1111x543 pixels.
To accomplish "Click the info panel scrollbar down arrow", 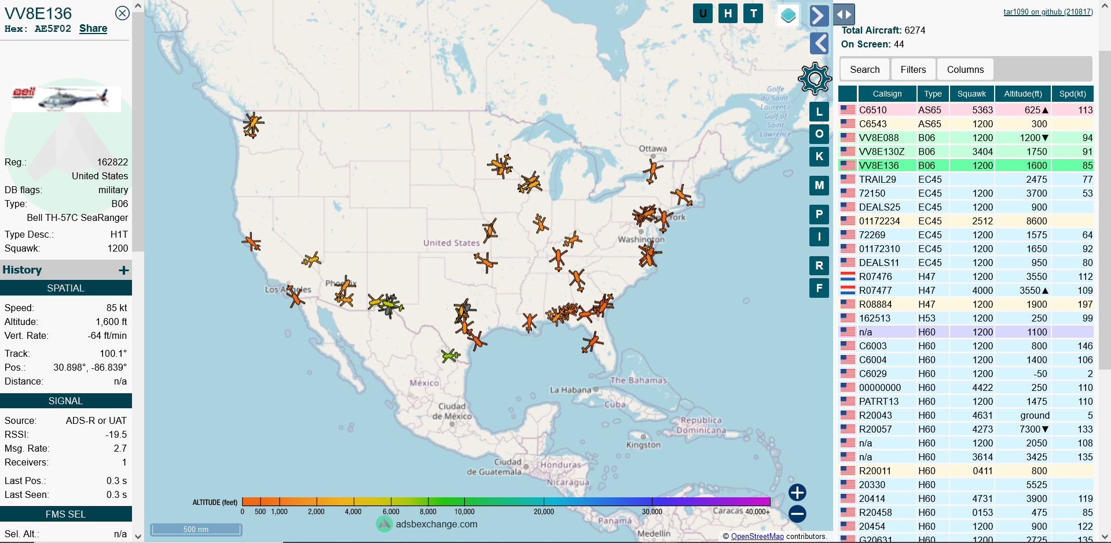I will [x=138, y=536].
